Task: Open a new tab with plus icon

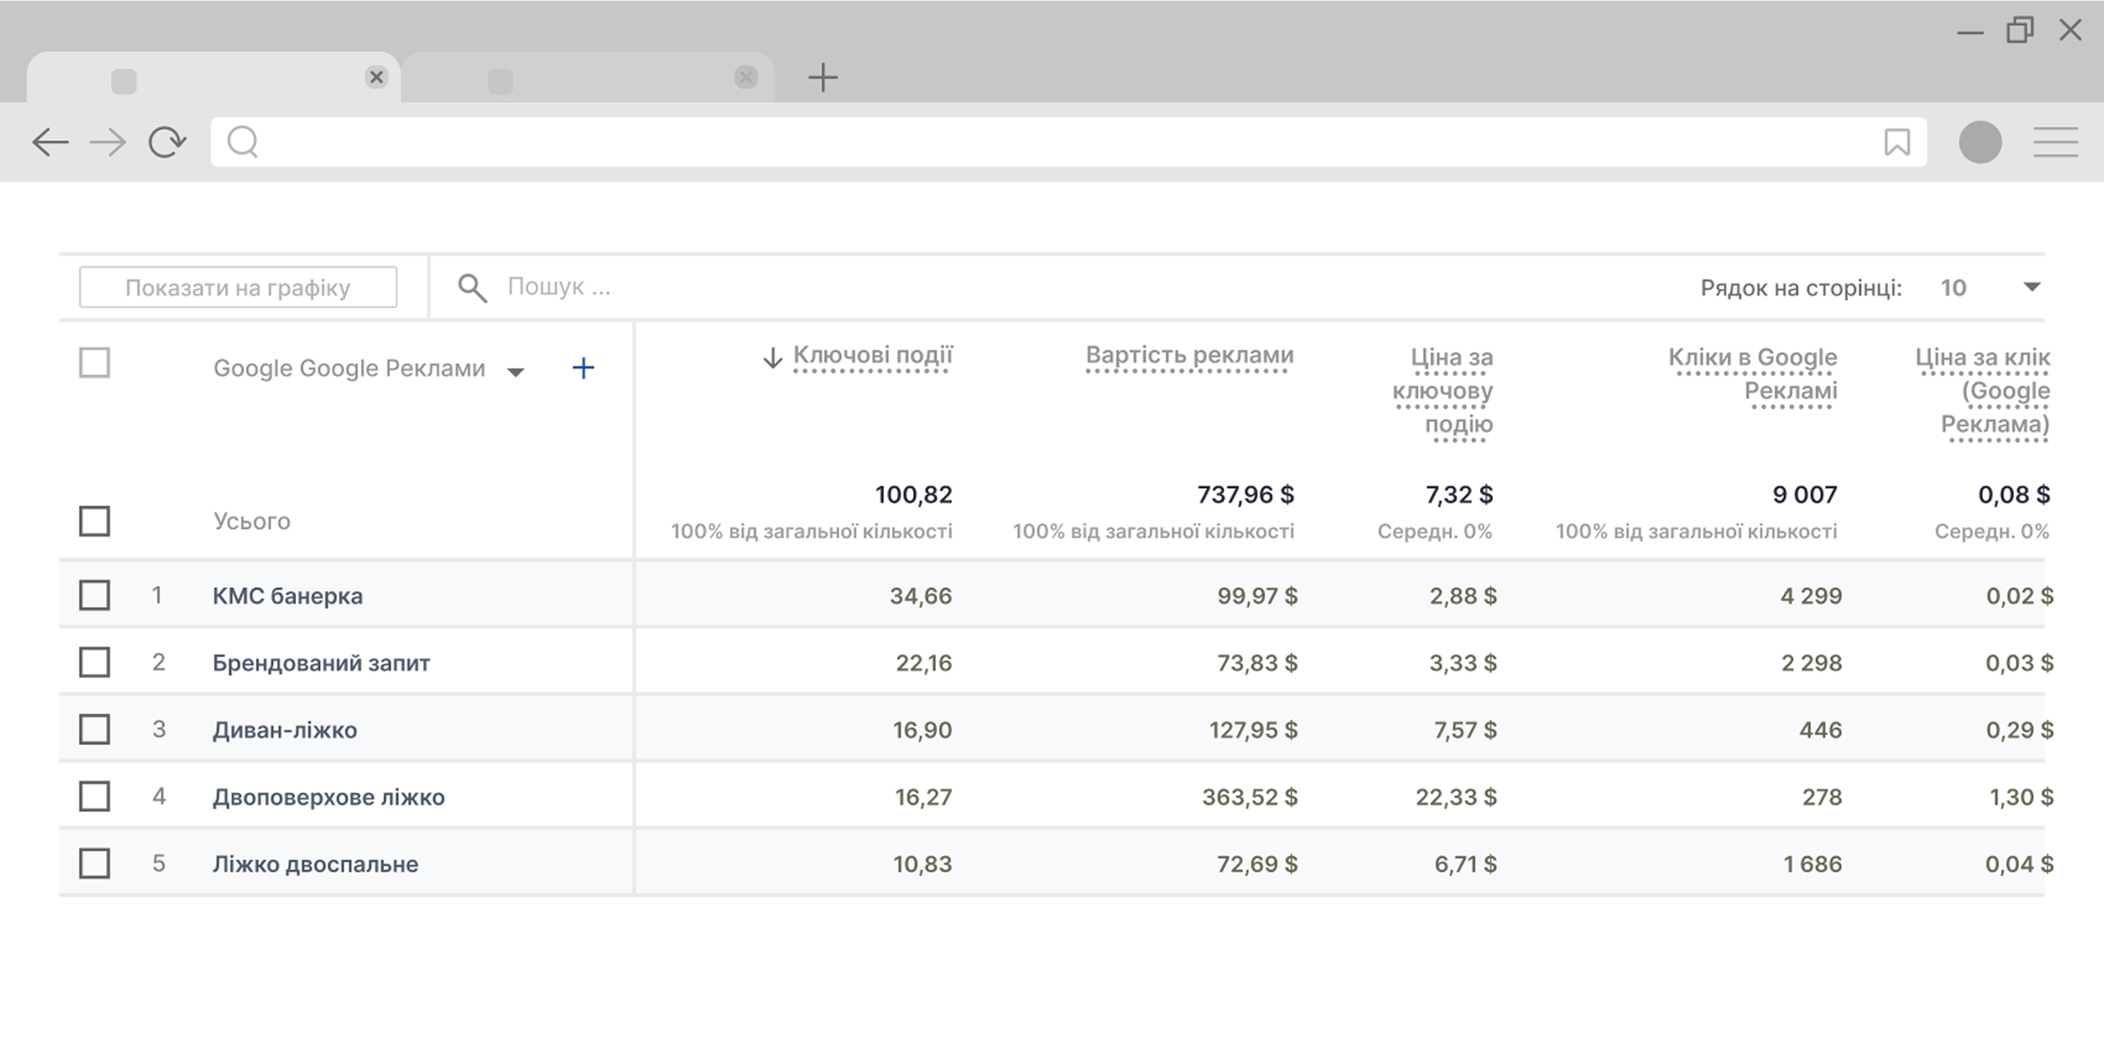Action: coord(822,78)
